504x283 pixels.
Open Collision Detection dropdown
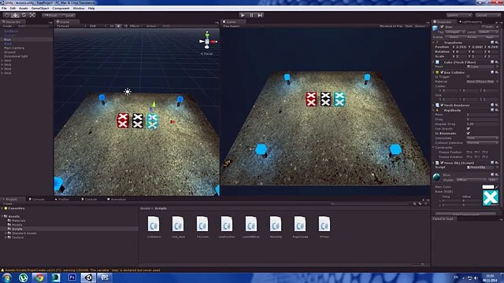pyautogui.click(x=482, y=143)
